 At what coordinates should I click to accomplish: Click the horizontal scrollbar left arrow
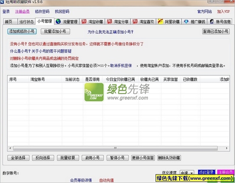(10, 148)
